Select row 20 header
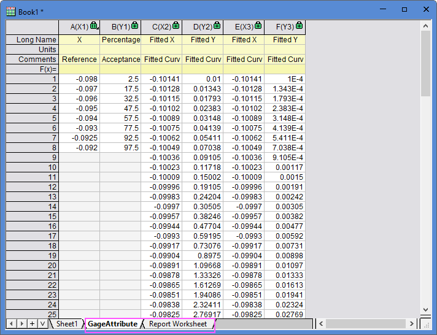The image size is (437, 335). pyautogui.click(x=32, y=265)
